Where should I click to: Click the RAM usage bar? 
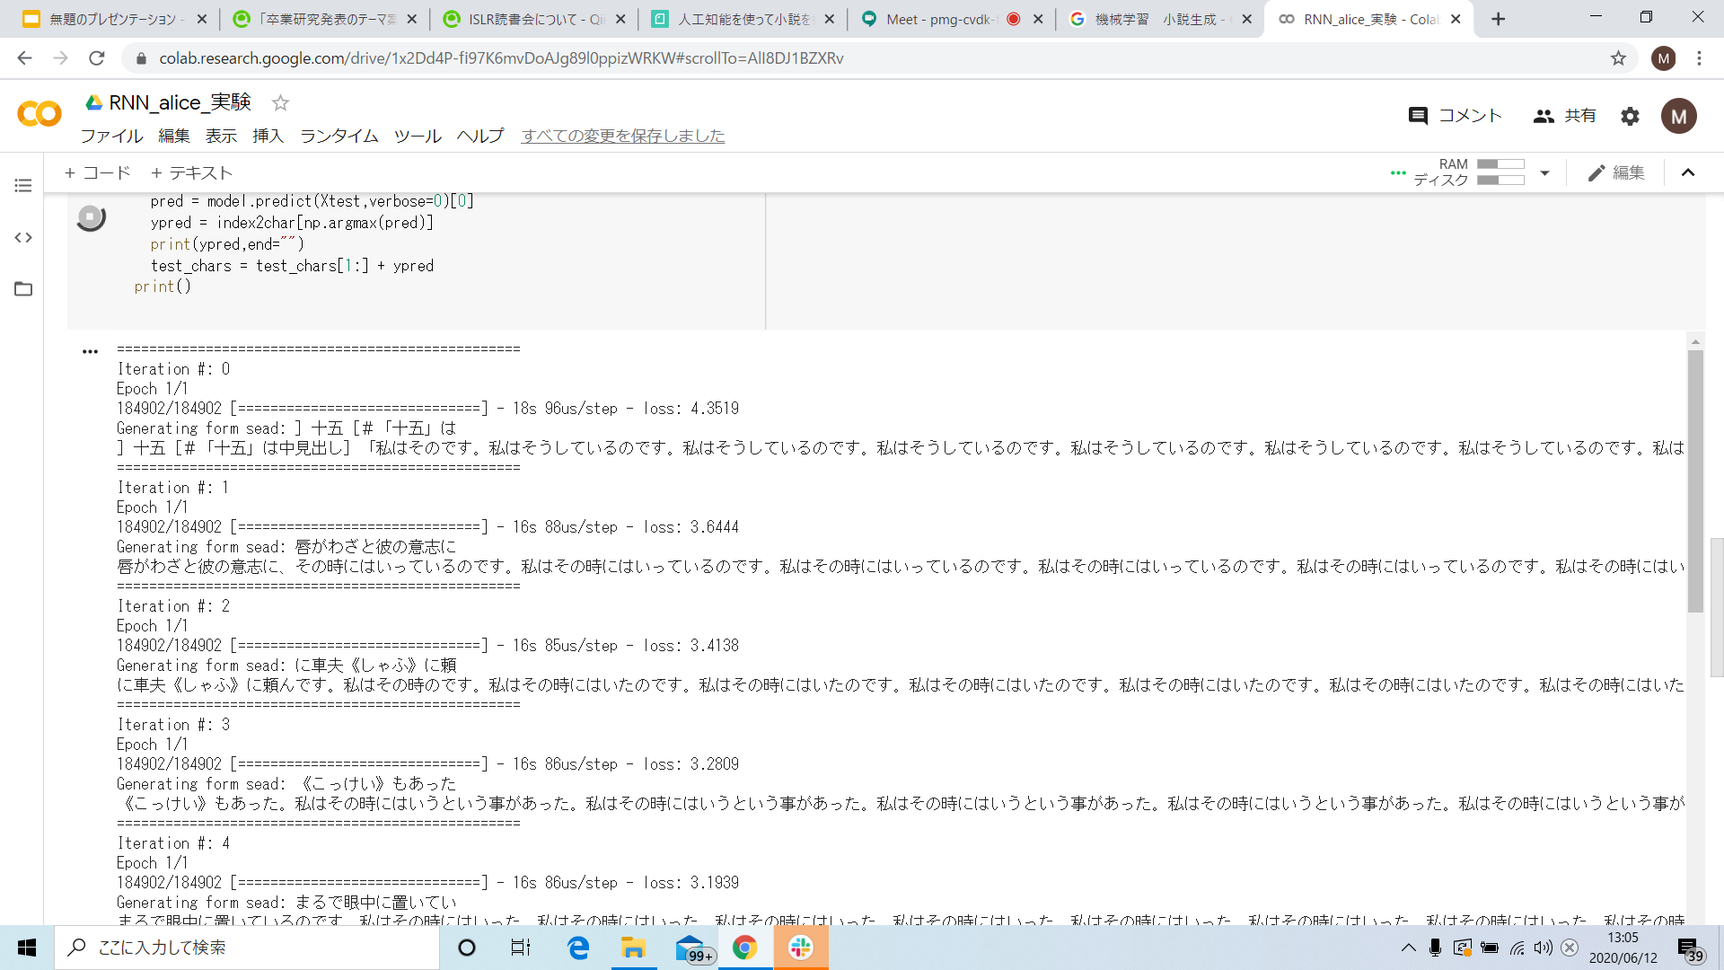(x=1500, y=164)
